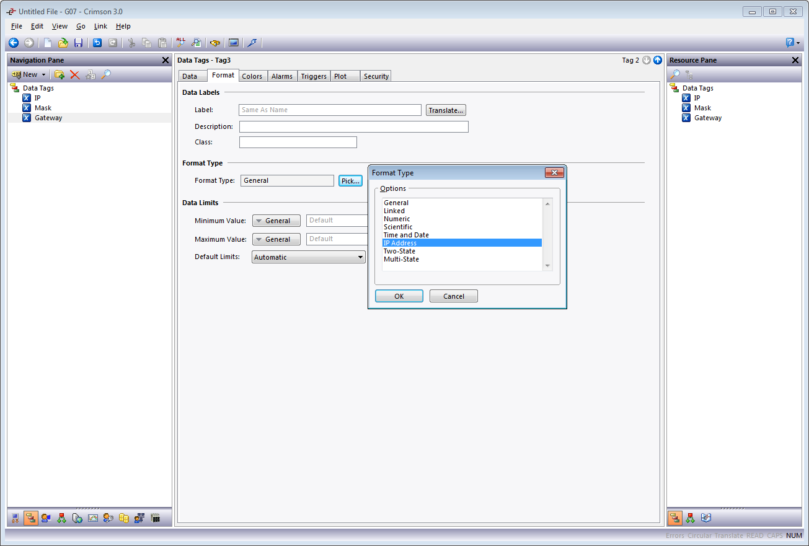This screenshot has height=546, width=809.
Task: Click the blue Back arrow toolbar icon
Action: click(x=14, y=43)
